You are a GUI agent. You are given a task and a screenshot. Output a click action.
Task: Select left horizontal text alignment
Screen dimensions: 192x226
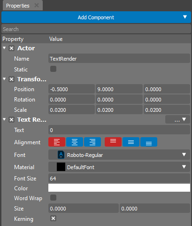[57, 142]
